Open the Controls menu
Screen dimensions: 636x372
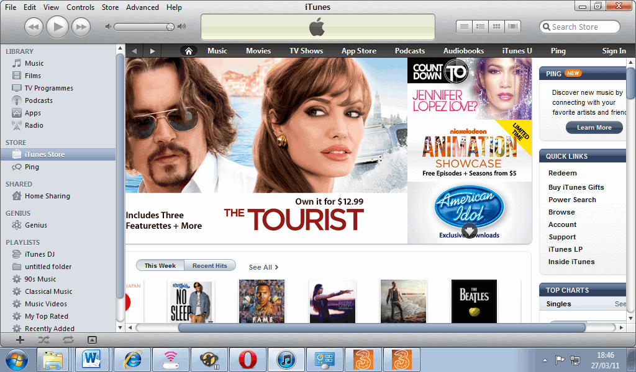[x=80, y=7]
